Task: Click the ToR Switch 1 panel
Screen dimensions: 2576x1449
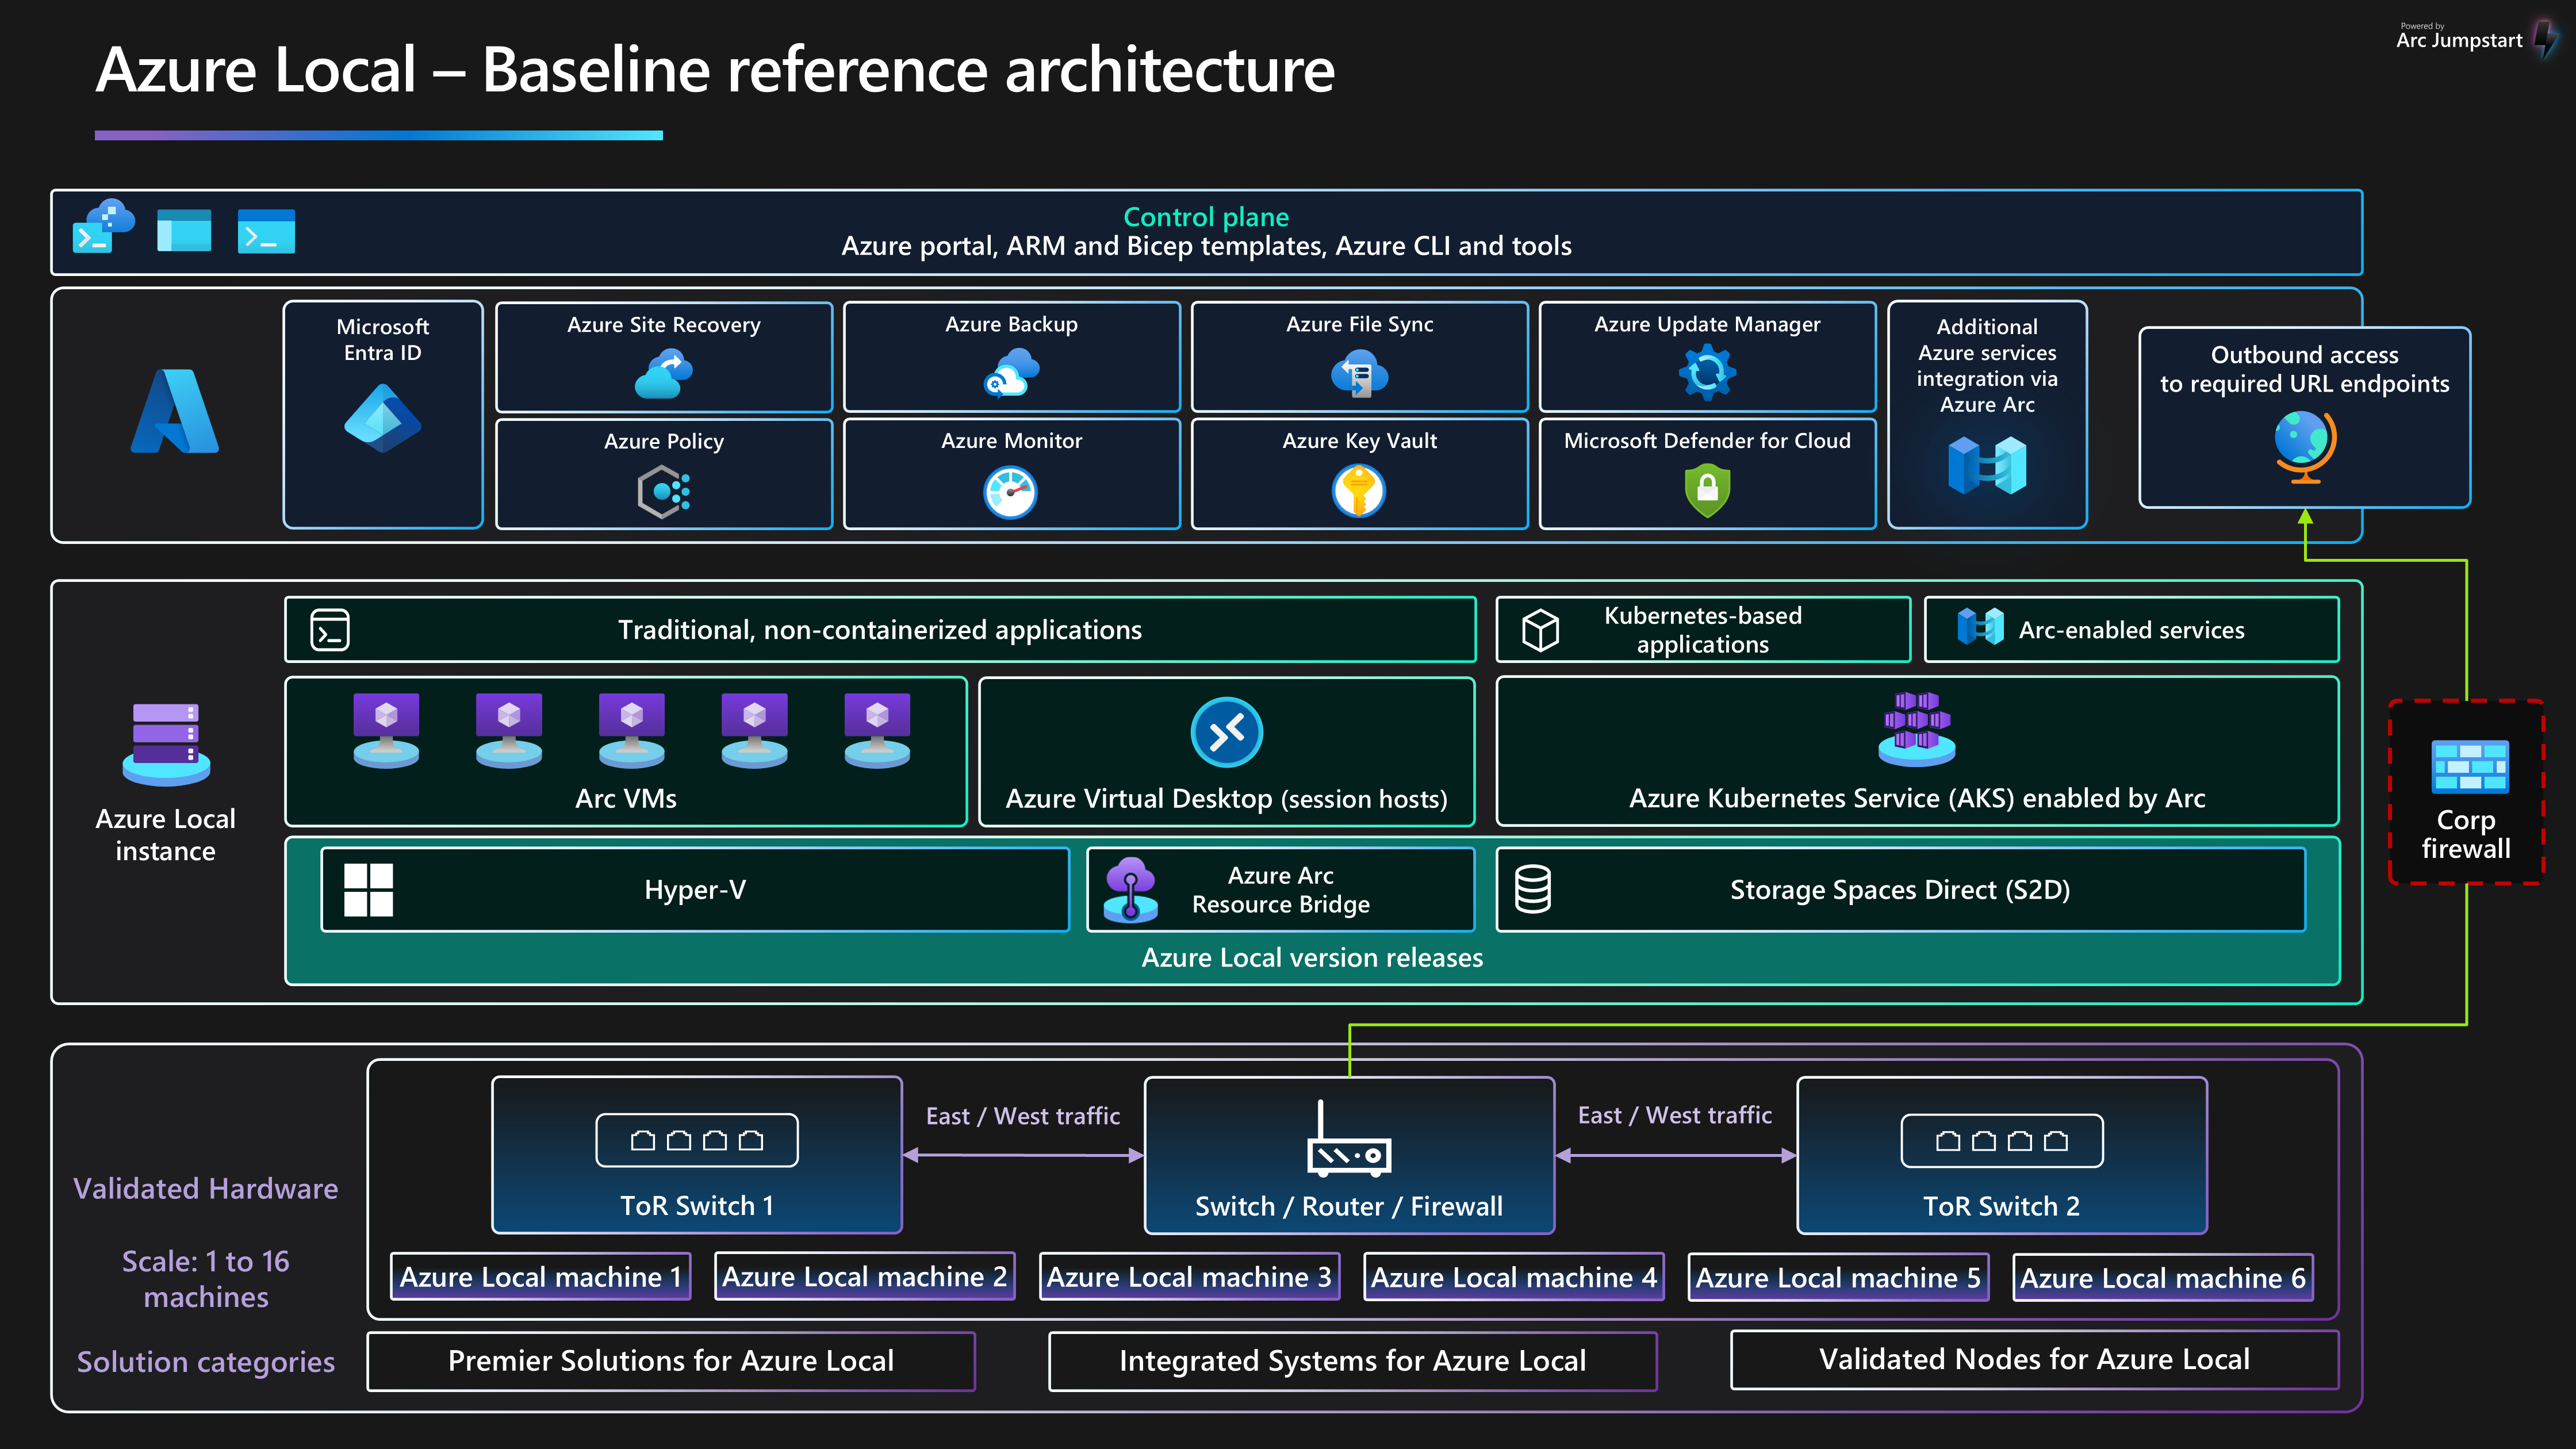Action: [697, 1155]
